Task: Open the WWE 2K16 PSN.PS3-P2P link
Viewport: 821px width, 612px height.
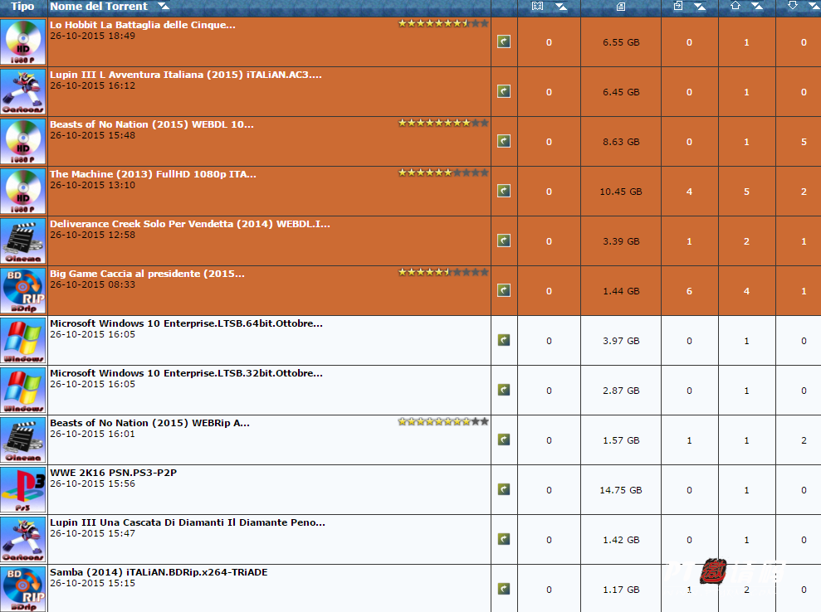Action: coord(113,473)
